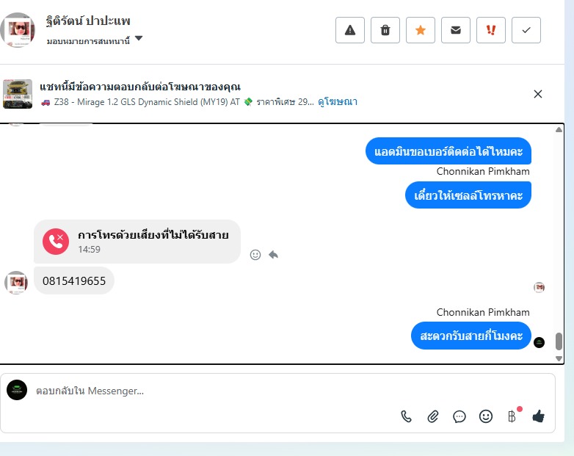The width and height of the screenshot is (574, 456).
Task: Open the emoji picker in composer
Action: [486, 416]
